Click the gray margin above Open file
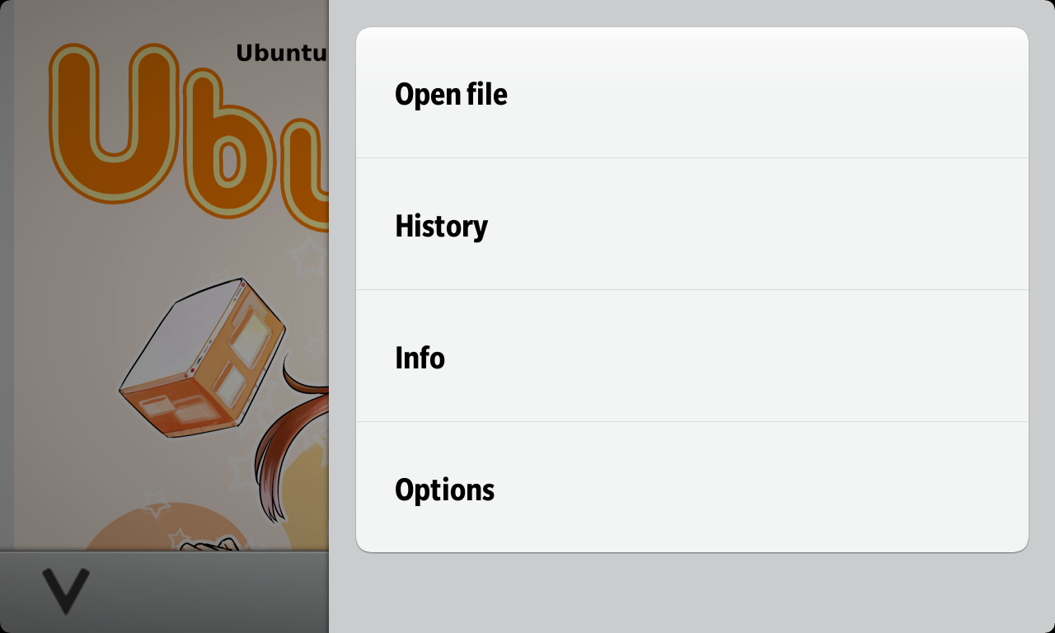 [x=692, y=13]
